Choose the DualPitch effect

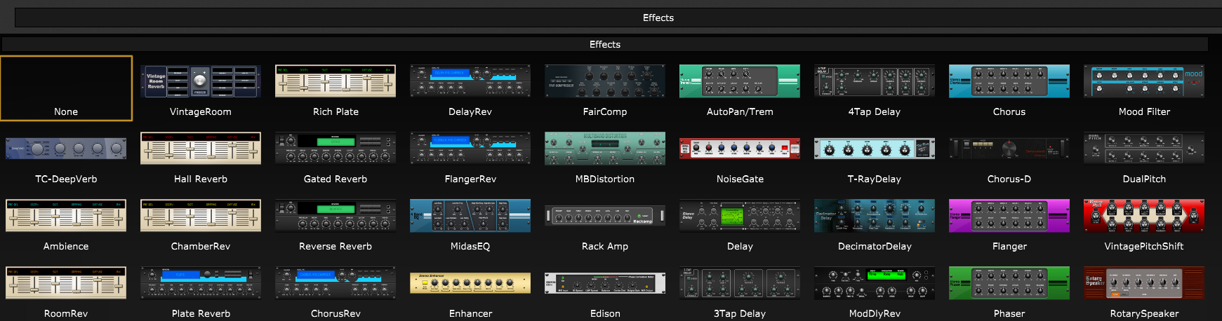click(x=1144, y=156)
